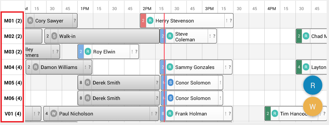Click the R icon on Frank Holman booking

point(170,114)
